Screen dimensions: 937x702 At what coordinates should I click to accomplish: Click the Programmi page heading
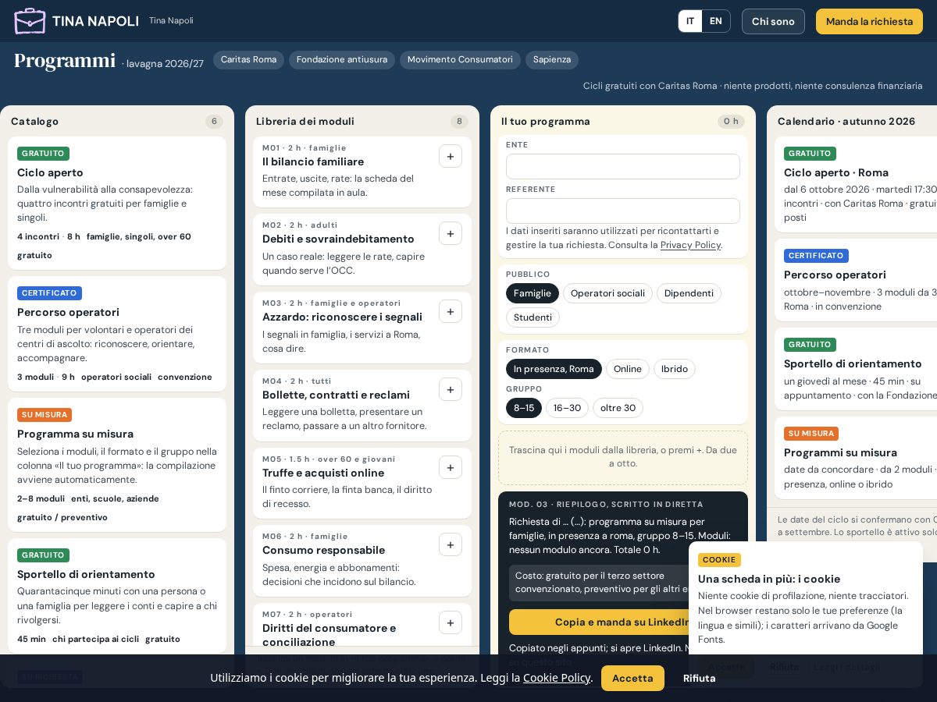click(65, 60)
